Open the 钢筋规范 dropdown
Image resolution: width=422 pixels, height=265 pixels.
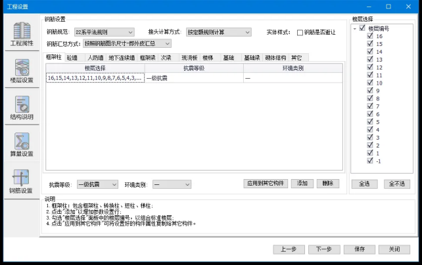pos(104,32)
